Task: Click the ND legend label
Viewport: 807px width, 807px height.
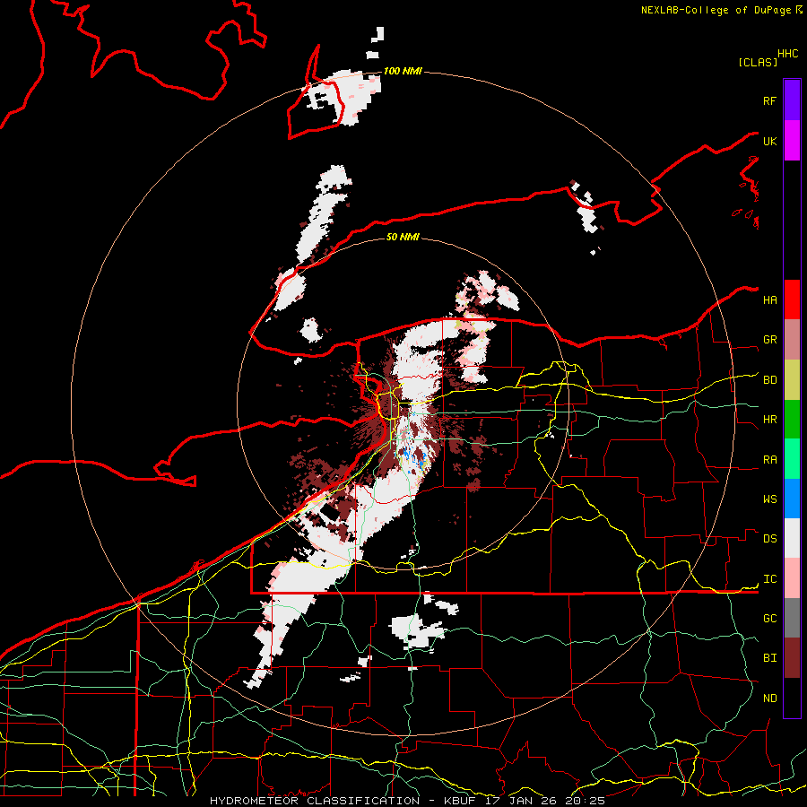Action: coord(769,699)
